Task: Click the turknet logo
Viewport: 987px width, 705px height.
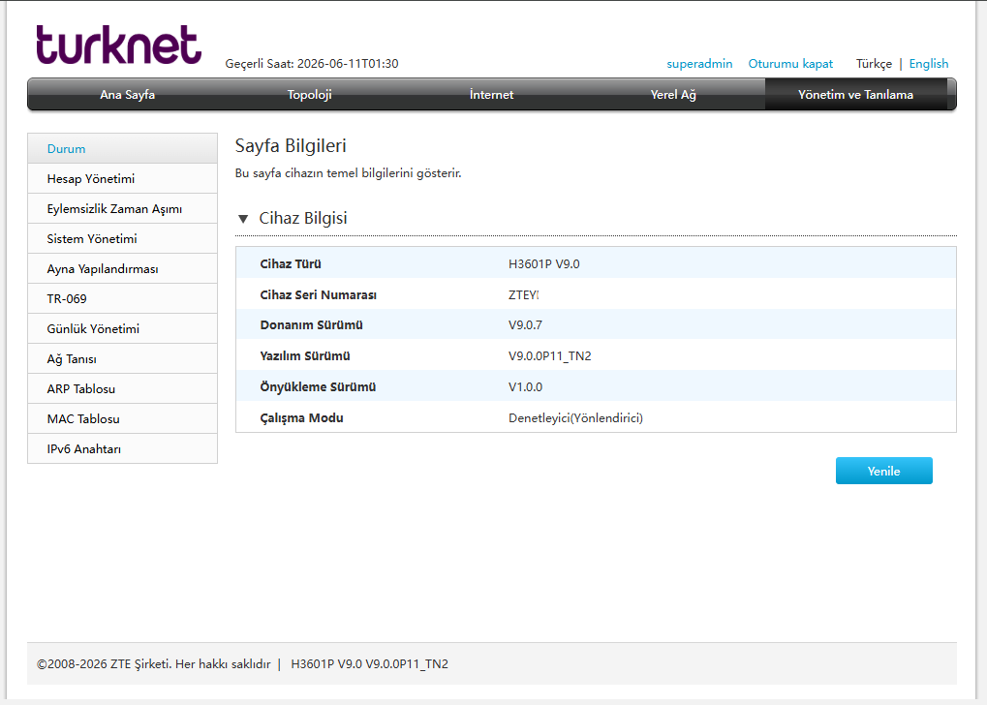Action: tap(118, 45)
